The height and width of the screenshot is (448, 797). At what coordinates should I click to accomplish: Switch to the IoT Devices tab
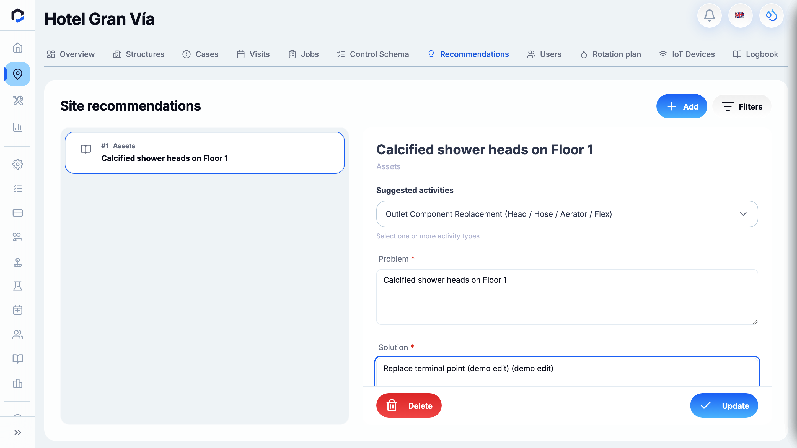click(x=687, y=54)
